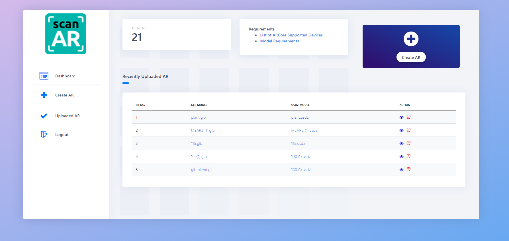This screenshot has width=509, height=241.
Task: Click the GLB MODEL column header
Action: coord(199,105)
